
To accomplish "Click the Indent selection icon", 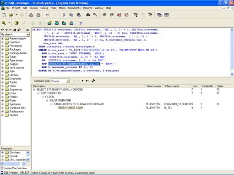I will [104, 15].
